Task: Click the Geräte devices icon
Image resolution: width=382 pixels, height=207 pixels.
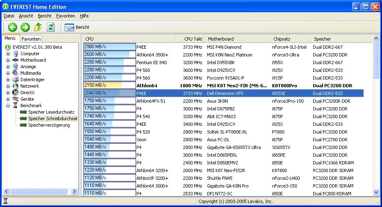Action: (x=15, y=99)
